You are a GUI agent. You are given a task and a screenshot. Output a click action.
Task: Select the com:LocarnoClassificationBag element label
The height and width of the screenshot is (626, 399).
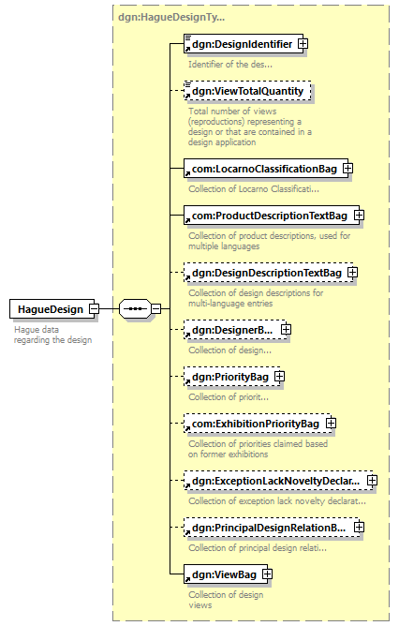[x=264, y=169]
